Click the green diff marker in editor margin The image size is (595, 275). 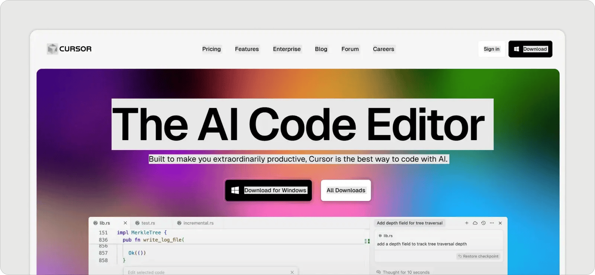367,241
